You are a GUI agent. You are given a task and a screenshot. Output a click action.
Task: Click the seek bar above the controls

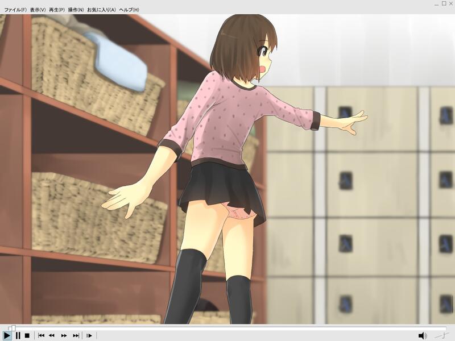227,327
